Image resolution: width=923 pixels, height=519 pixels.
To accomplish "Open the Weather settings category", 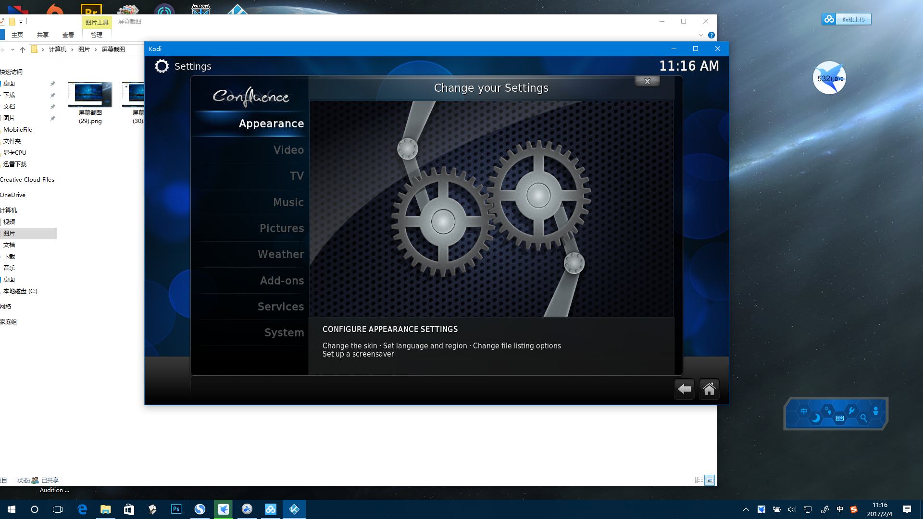I will (281, 254).
